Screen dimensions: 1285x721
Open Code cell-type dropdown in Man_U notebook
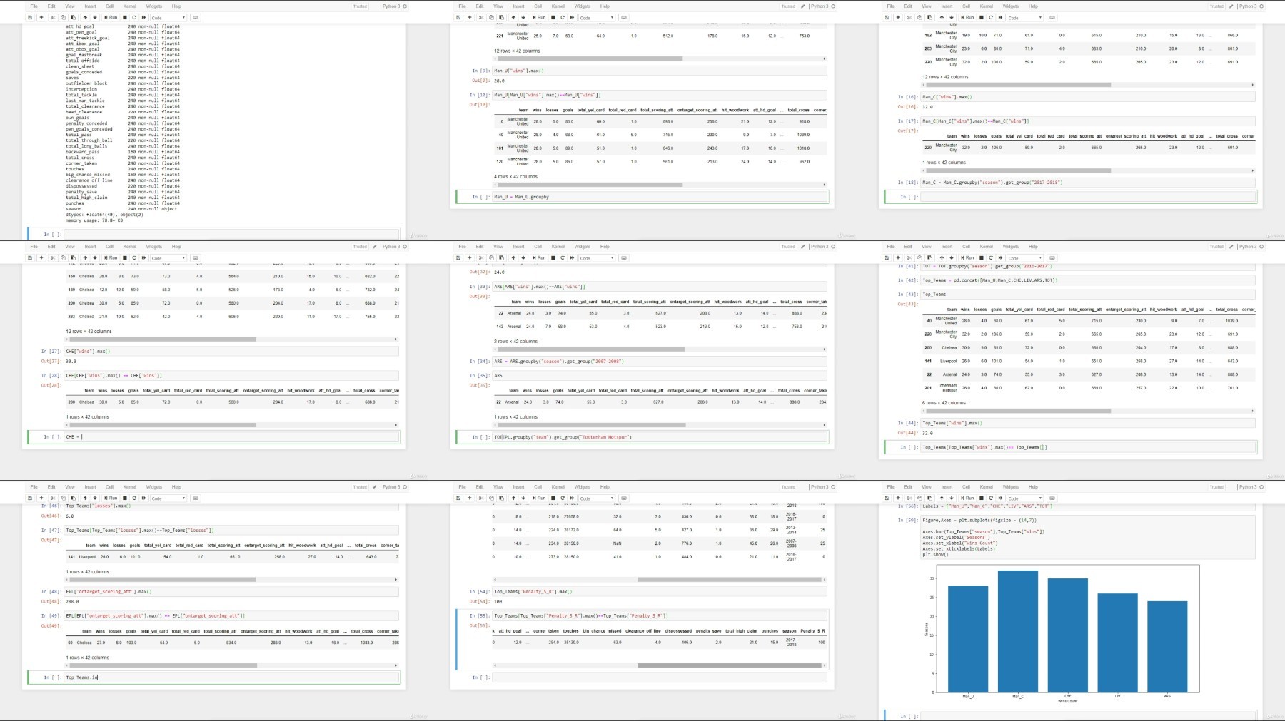(597, 17)
